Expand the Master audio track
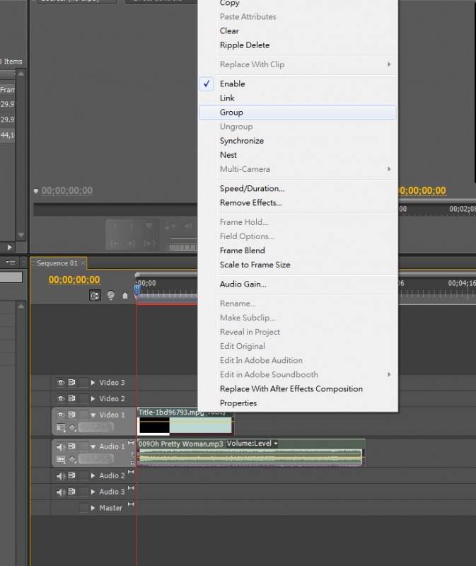This screenshot has width=476, height=566. pos(93,508)
